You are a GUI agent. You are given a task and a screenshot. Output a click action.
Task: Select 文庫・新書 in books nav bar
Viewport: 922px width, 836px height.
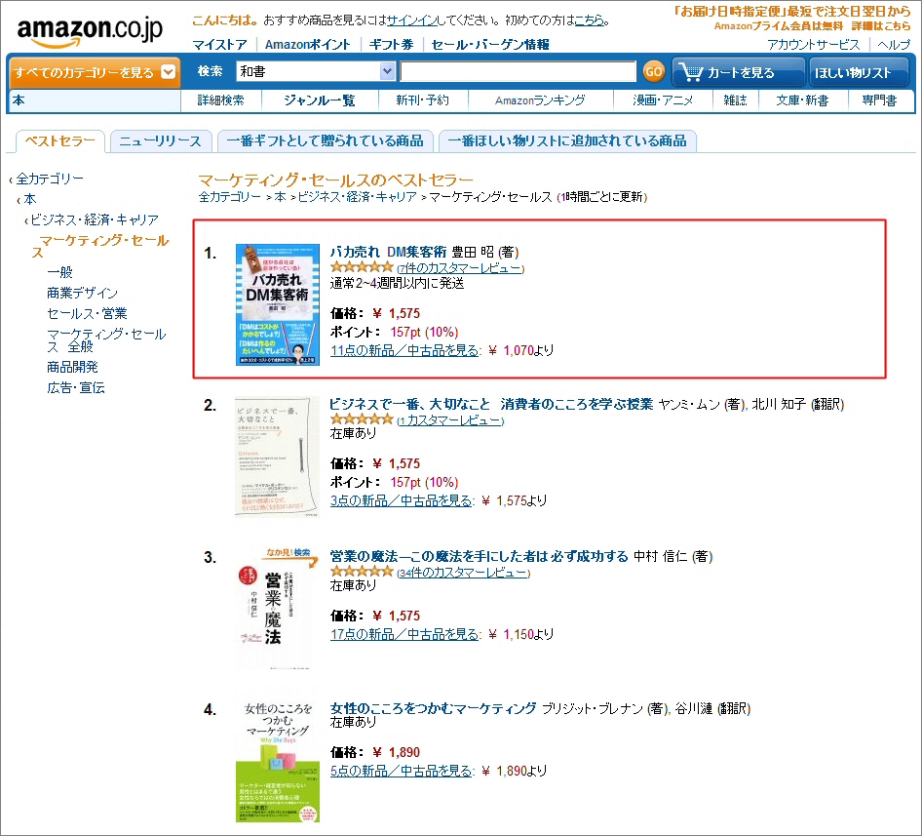click(x=802, y=100)
